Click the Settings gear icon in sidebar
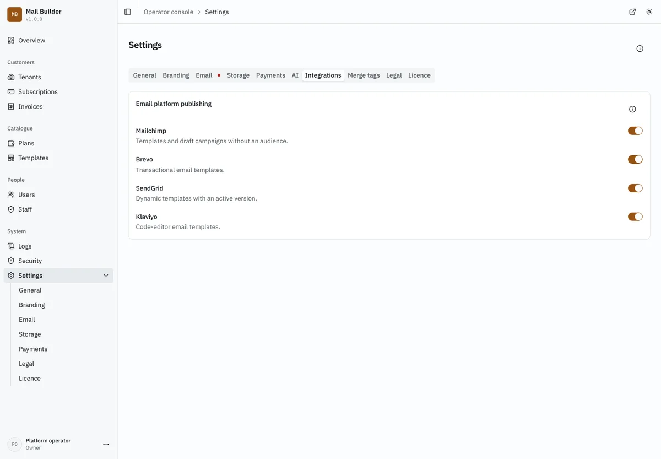This screenshot has height=459, width=661. click(x=11, y=276)
